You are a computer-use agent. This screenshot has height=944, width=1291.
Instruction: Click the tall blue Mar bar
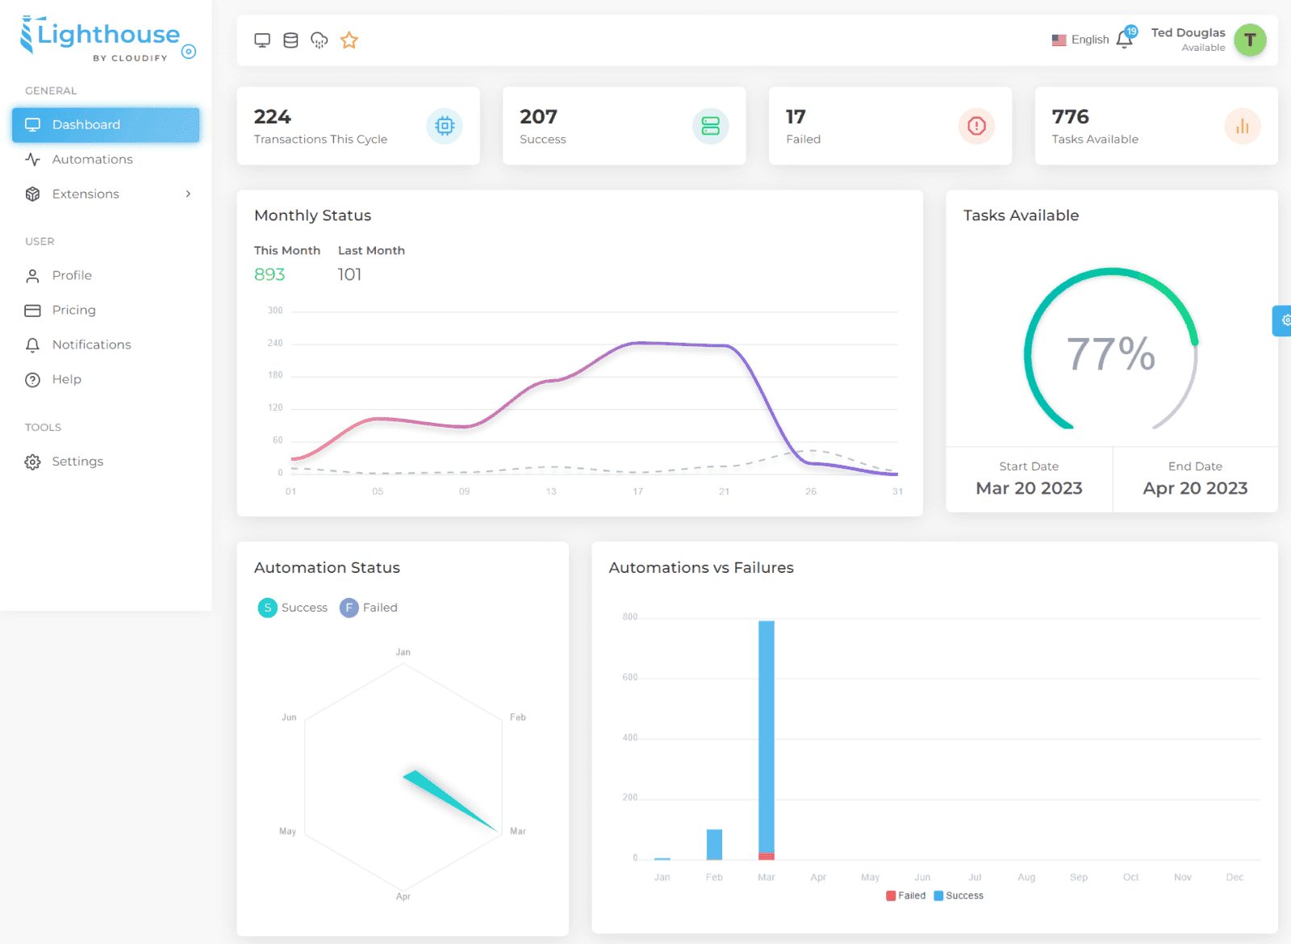tap(767, 737)
